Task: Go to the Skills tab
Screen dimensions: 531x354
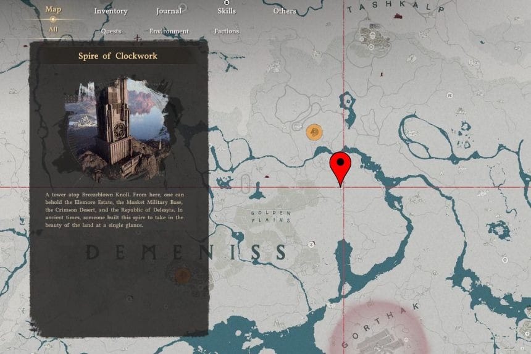Action: click(227, 11)
